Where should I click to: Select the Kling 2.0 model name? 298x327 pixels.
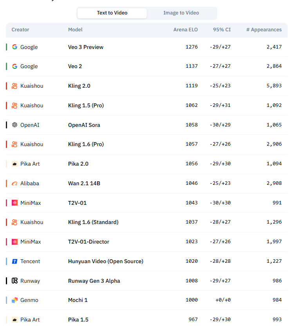click(x=79, y=86)
